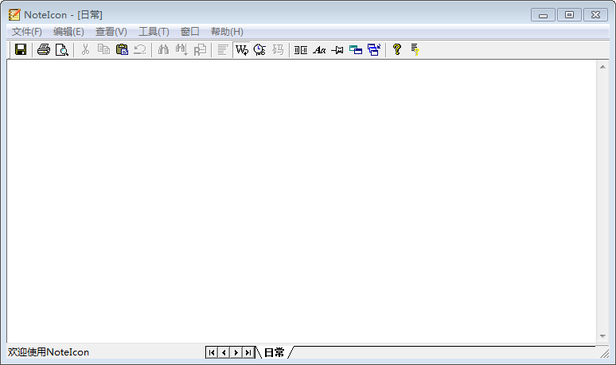The height and width of the screenshot is (365, 616).
Task: Click the Font Aa icon
Action: 319,49
